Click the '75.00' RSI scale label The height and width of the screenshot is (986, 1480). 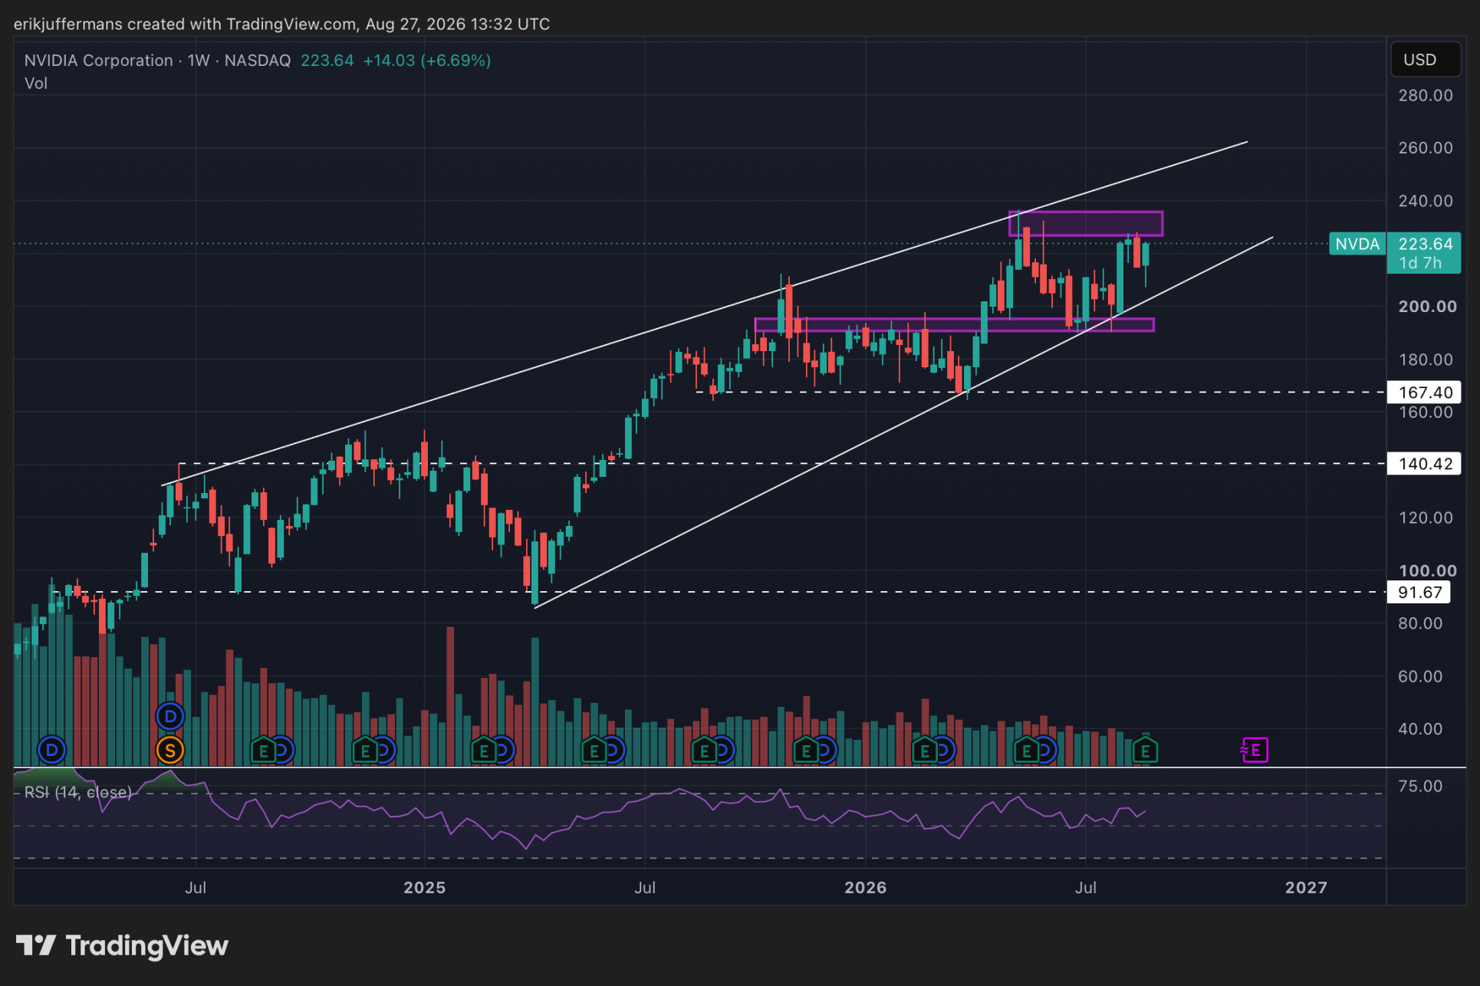pyautogui.click(x=1420, y=786)
